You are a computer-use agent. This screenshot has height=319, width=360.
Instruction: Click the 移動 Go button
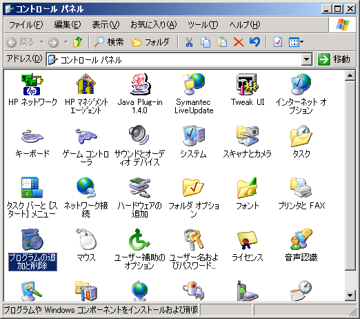point(334,59)
